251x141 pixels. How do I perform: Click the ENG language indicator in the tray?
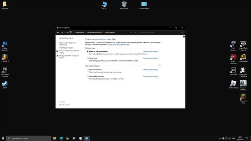(x=233, y=138)
